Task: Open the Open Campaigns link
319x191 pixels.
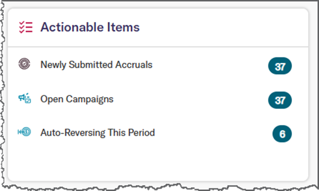Action: 77,99
